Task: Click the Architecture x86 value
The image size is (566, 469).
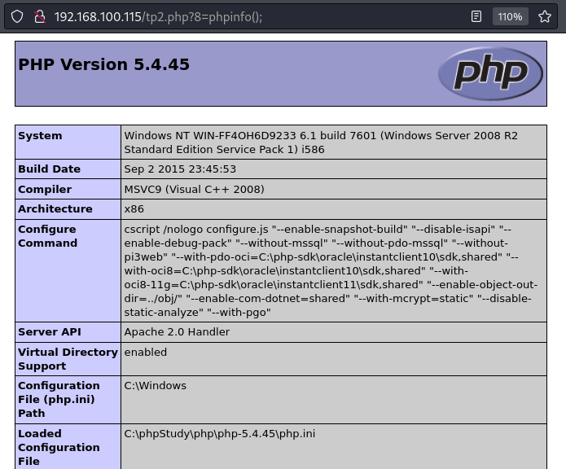Action: coord(133,209)
